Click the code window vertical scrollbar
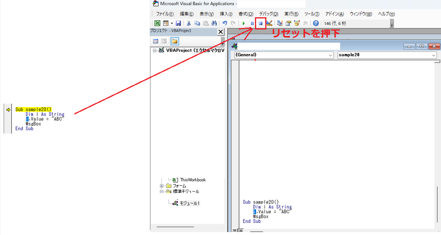The image size is (441, 235). [437, 204]
